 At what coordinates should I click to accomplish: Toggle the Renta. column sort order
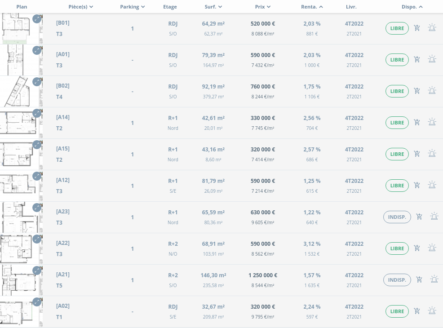coord(312,7)
